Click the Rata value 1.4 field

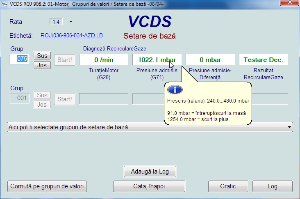[x=56, y=22]
